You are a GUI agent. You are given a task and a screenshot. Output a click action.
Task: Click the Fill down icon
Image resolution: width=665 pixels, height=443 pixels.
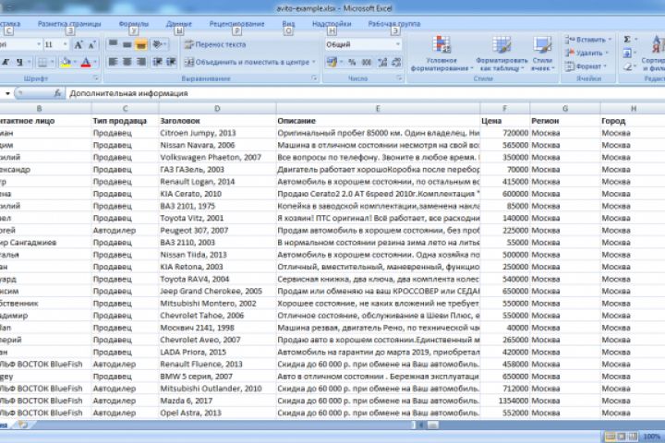coord(627,53)
